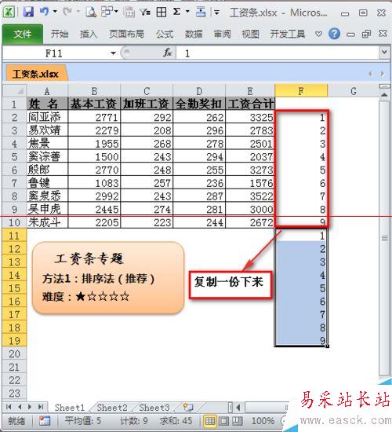Switch to the Sheet1 tab
This screenshot has width=392, height=432.
[x=70, y=407]
